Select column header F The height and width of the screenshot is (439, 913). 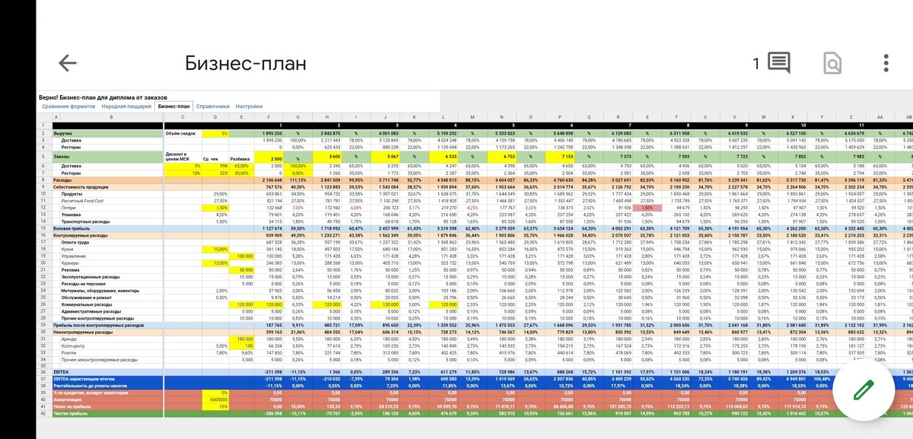(x=269, y=116)
